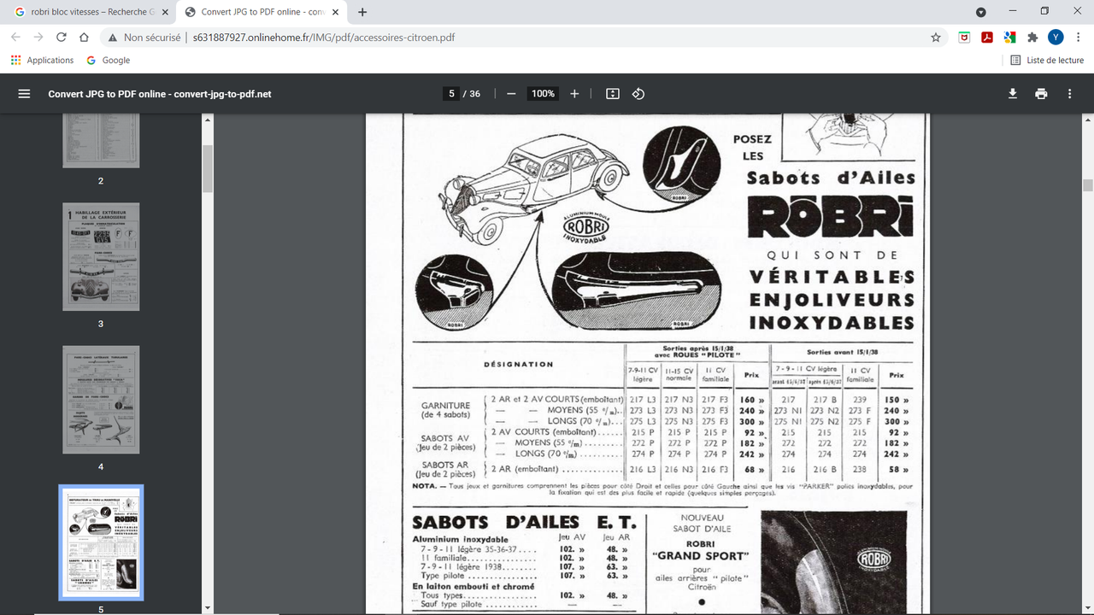
Task: Click the address bar URL
Action: [x=324, y=38]
